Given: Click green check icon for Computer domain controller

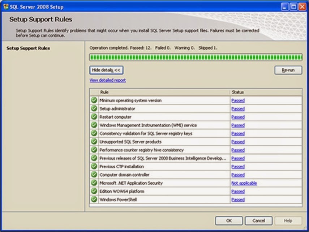Looking at the screenshot, I should pyautogui.click(x=94, y=175).
